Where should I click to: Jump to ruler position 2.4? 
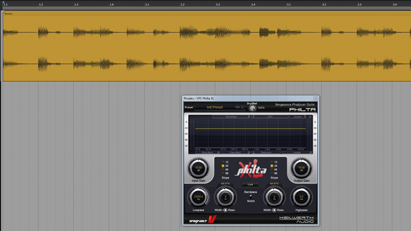(x=253, y=4)
